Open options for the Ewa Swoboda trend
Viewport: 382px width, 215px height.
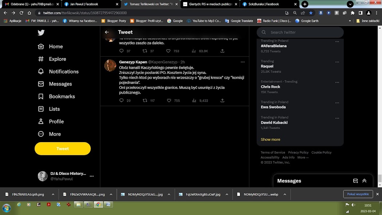pos(337,103)
